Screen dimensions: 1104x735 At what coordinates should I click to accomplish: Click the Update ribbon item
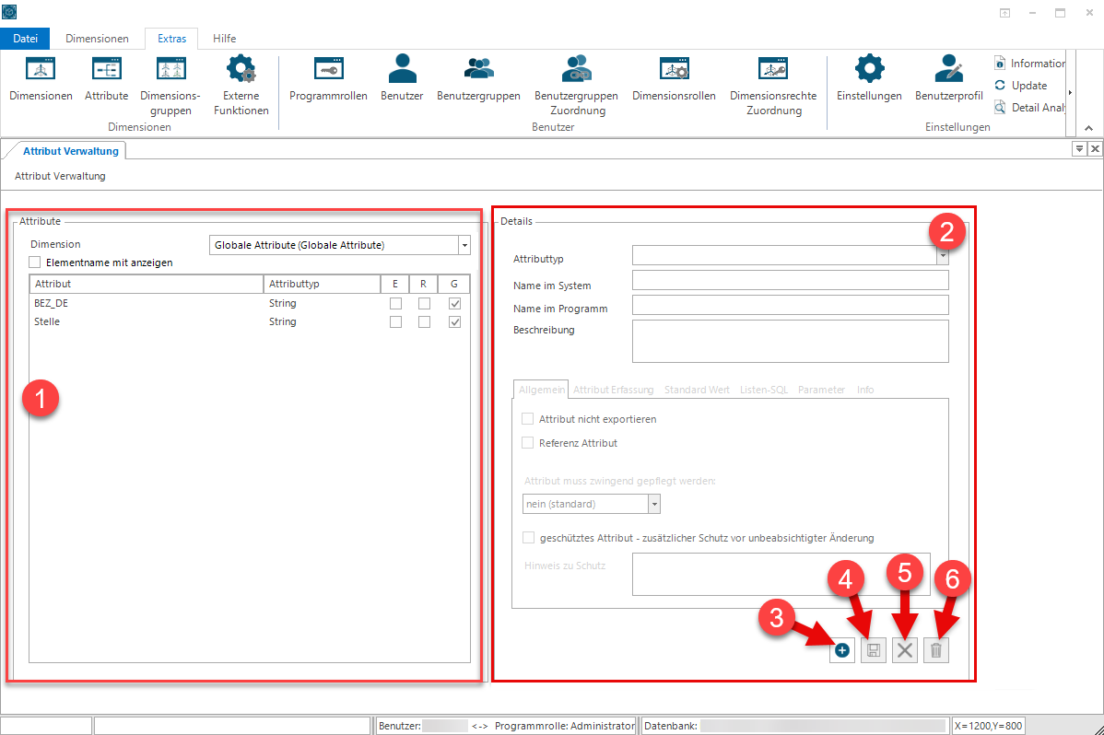[x=1021, y=85]
